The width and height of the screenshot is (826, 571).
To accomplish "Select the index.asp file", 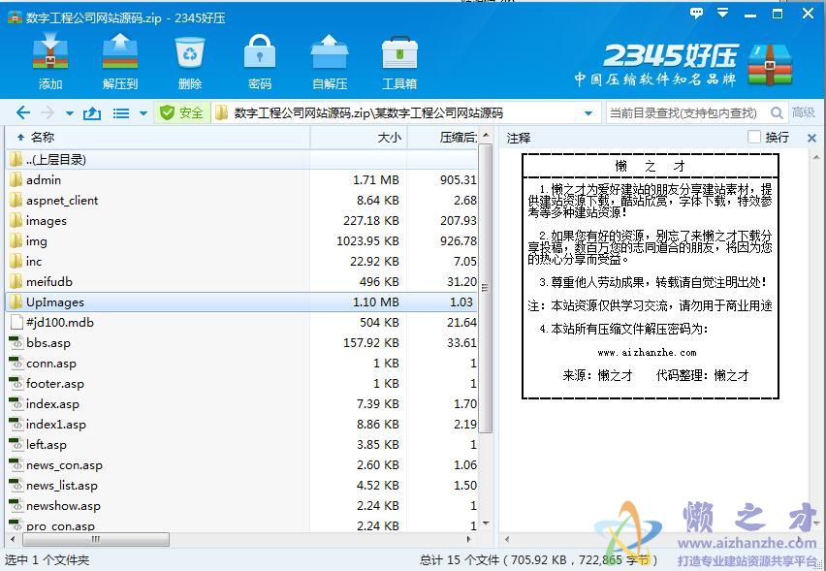I will [x=242, y=404].
